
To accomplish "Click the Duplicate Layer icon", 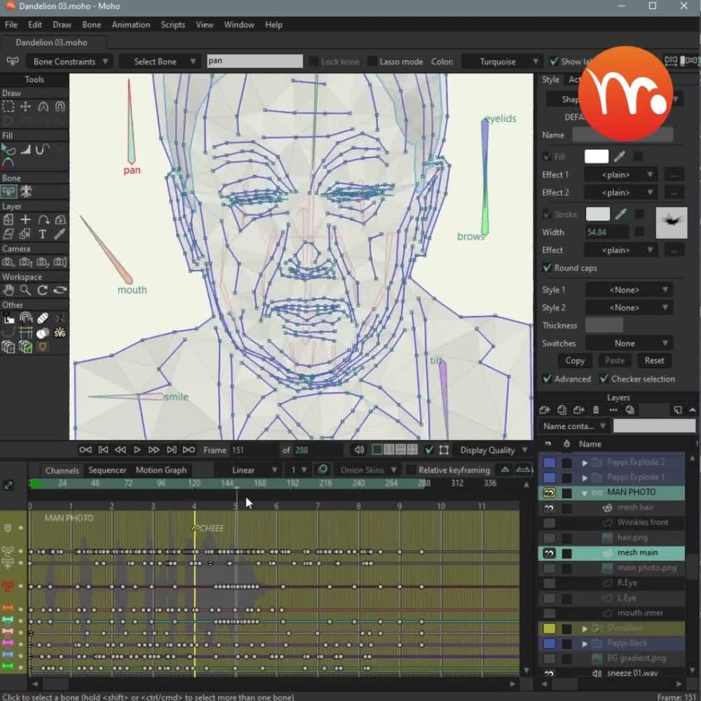I will [562, 410].
